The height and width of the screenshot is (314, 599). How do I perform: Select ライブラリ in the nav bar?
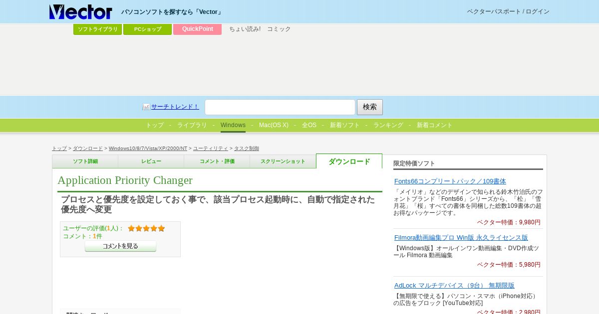(x=192, y=125)
